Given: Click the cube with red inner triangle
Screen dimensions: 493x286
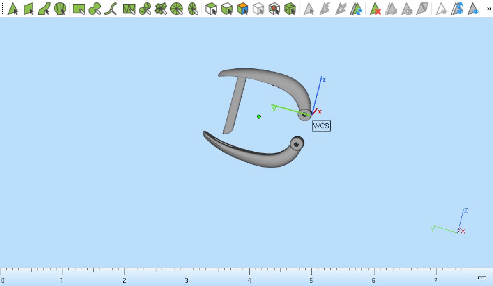Looking at the screenshot, I should 274,9.
